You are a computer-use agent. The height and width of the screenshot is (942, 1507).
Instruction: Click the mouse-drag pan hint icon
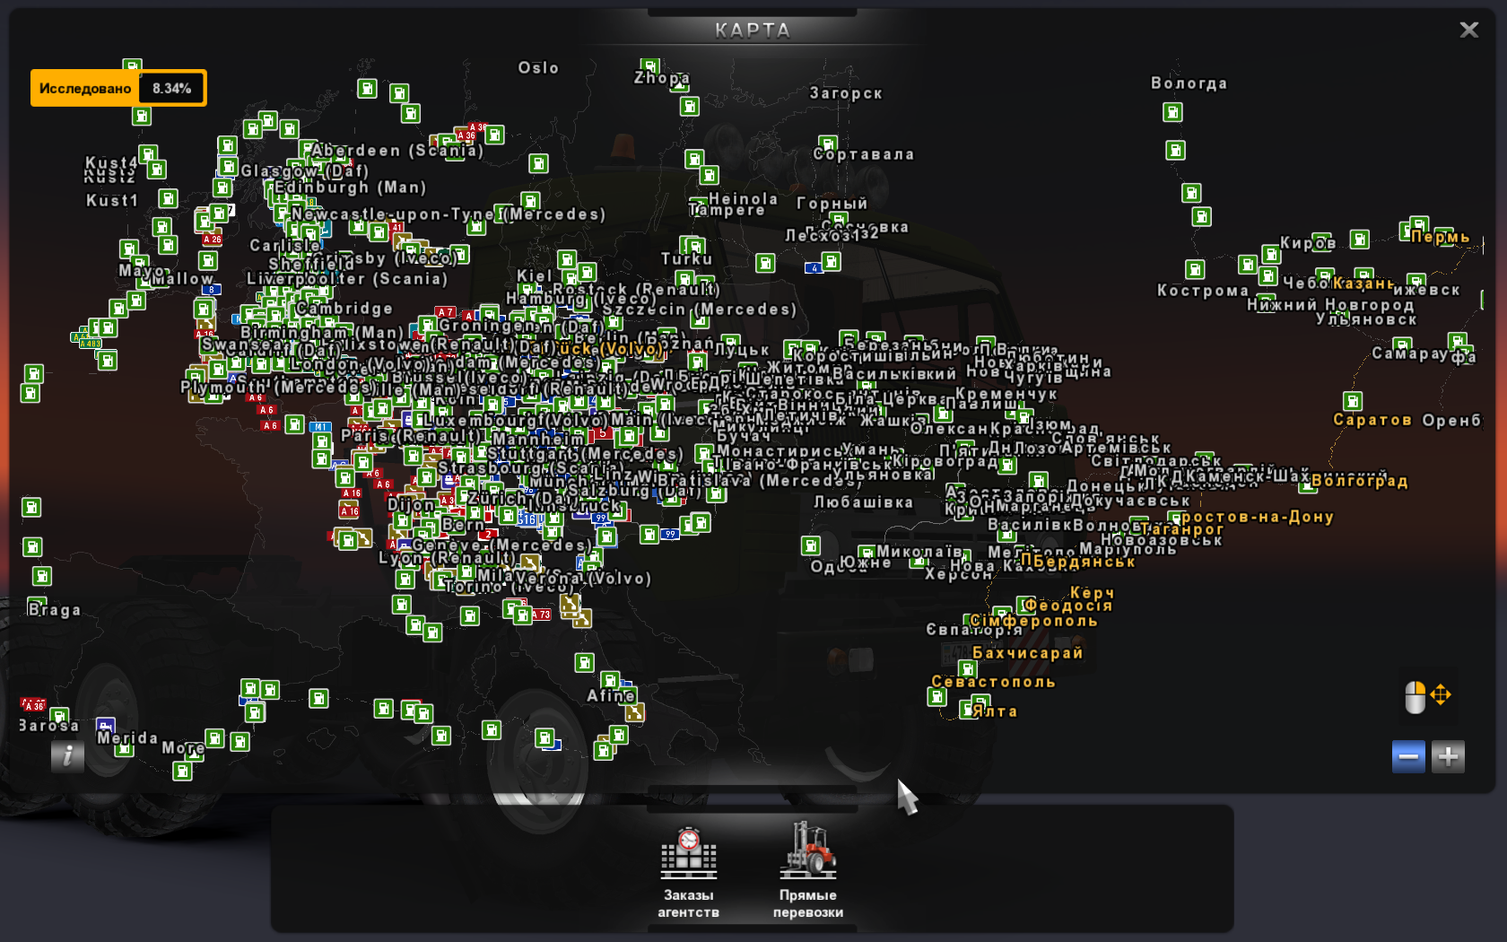1427,696
